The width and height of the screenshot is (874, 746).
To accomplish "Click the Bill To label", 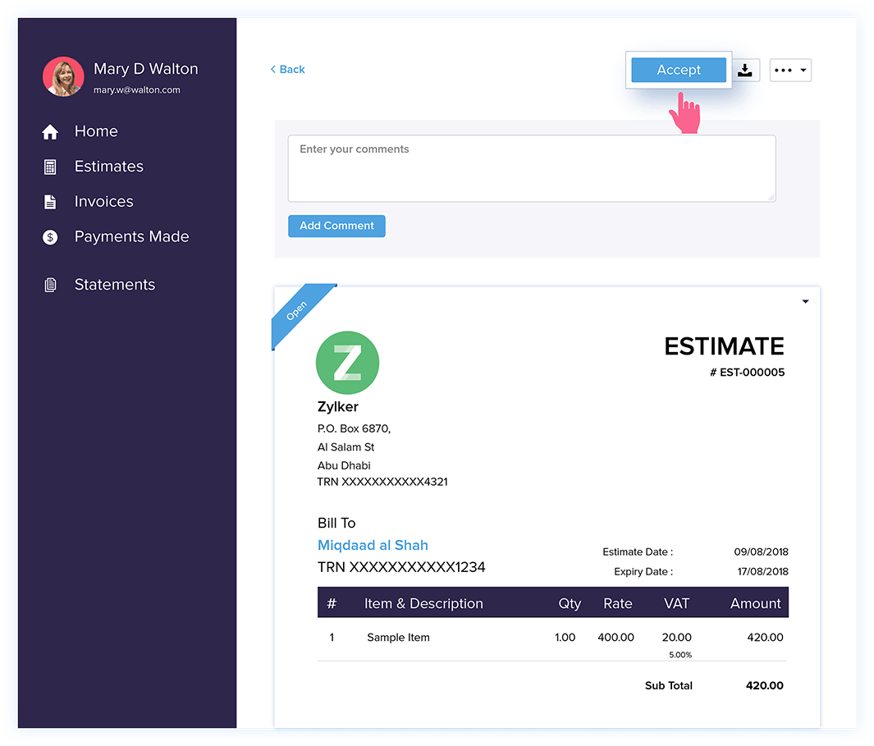I will click(x=336, y=523).
